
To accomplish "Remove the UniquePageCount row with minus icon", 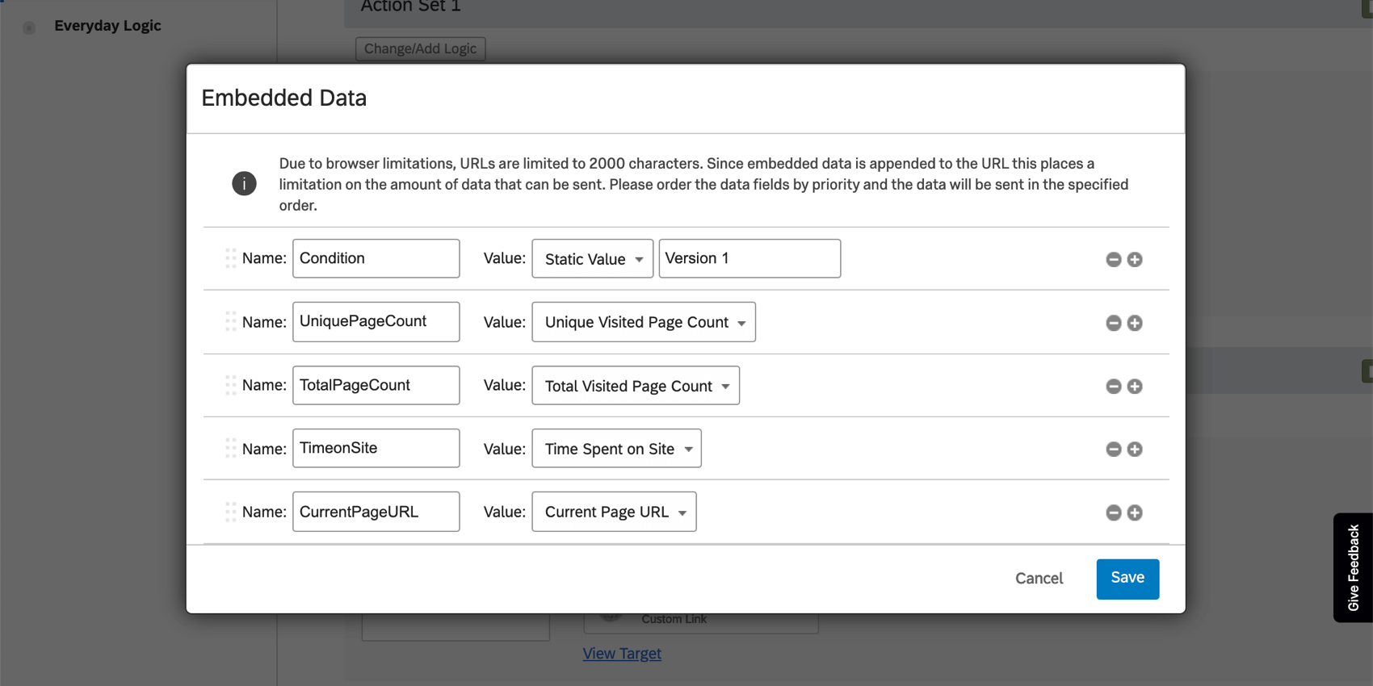I will (1113, 323).
